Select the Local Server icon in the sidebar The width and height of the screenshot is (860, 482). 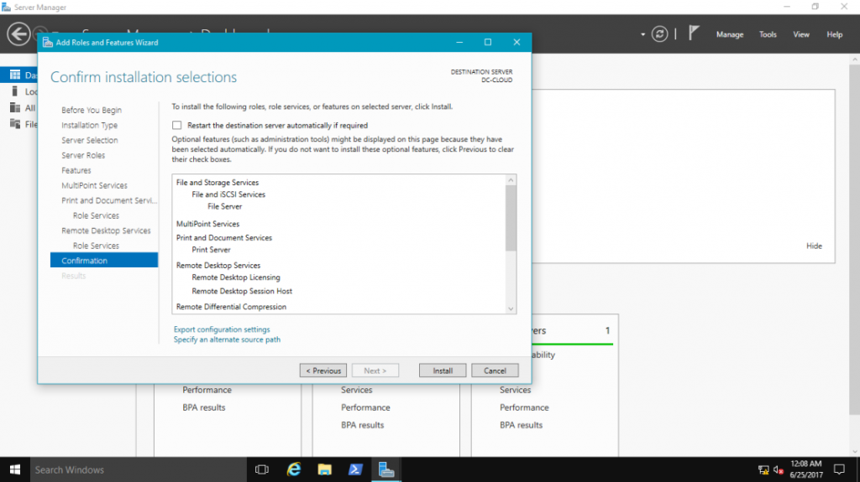[x=15, y=91]
